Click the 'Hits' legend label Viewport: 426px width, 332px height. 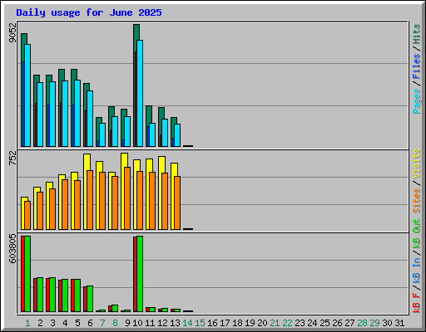(x=417, y=34)
